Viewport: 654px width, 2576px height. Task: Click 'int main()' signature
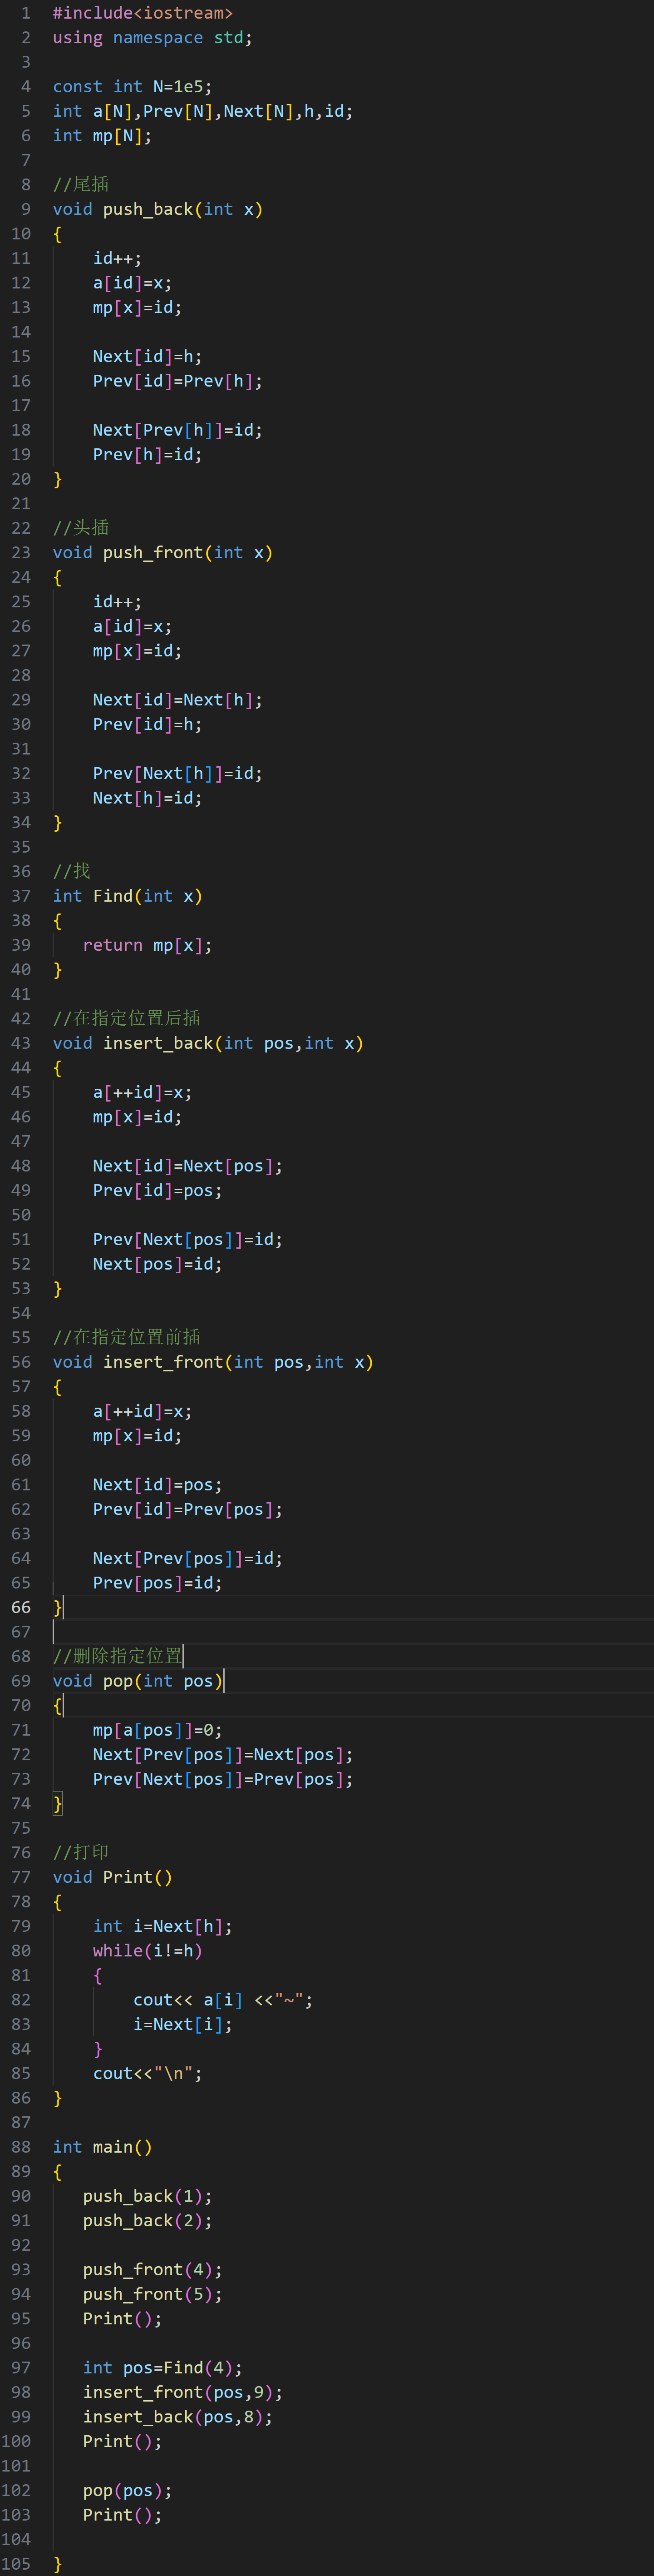pos(103,2147)
